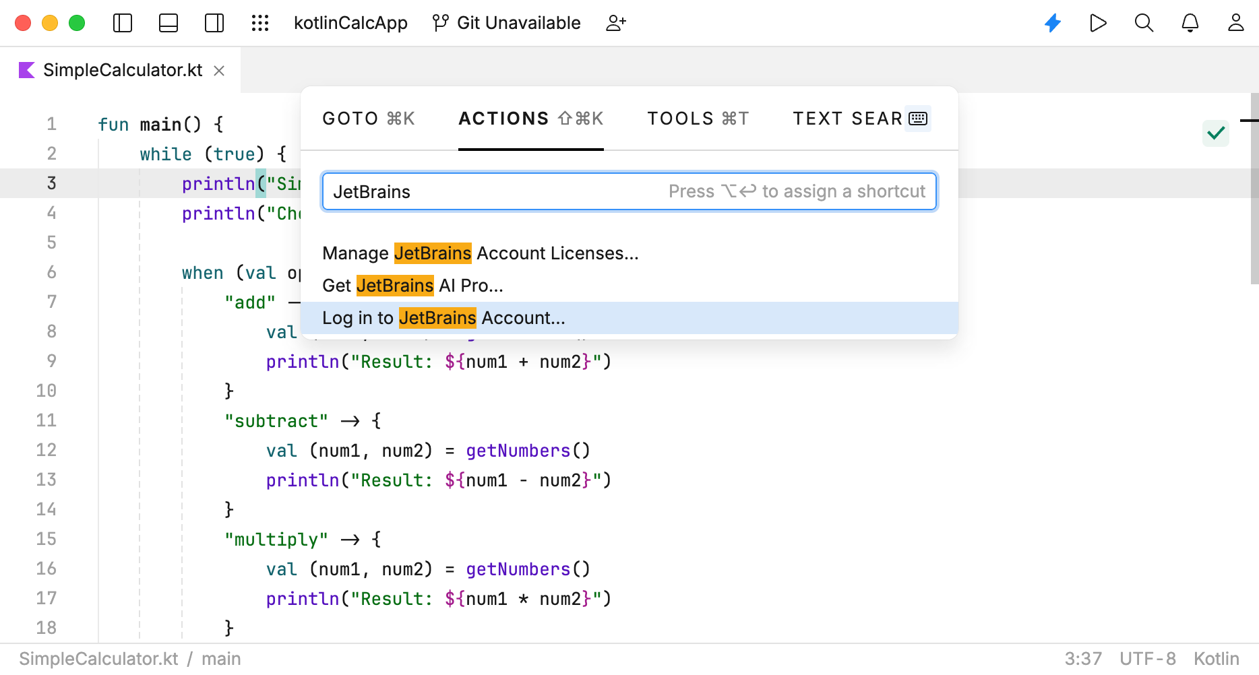Screen dimensions: 1259x675
Task: Switch to the TOOLS tab
Action: (x=698, y=118)
